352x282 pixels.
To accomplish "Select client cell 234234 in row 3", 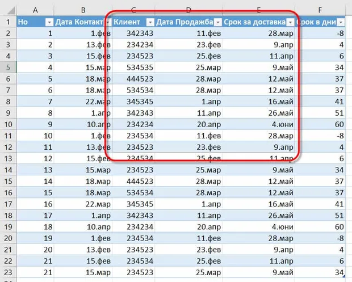I will click(133, 45).
